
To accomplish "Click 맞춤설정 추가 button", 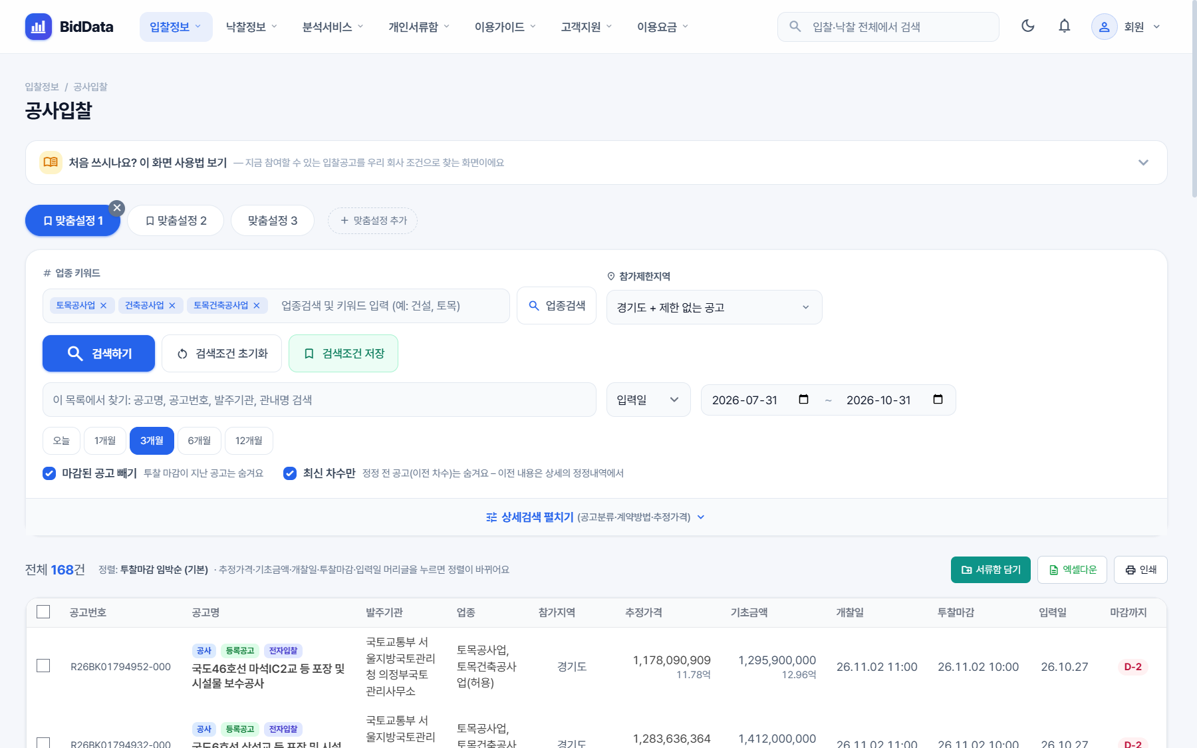I will click(x=373, y=221).
